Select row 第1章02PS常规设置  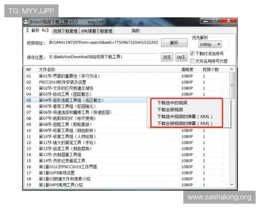pyautogui.click(x=127, y=173)
